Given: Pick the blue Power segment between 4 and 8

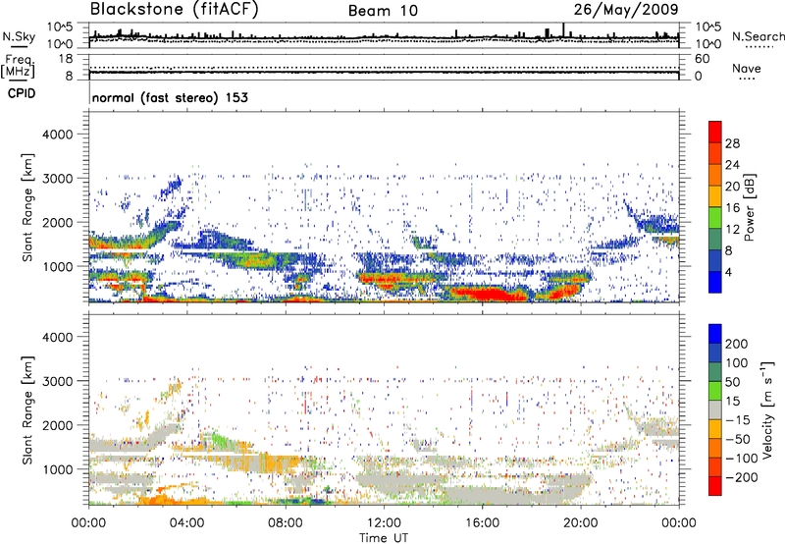Looking at the screenshot, I should point(715,261).
